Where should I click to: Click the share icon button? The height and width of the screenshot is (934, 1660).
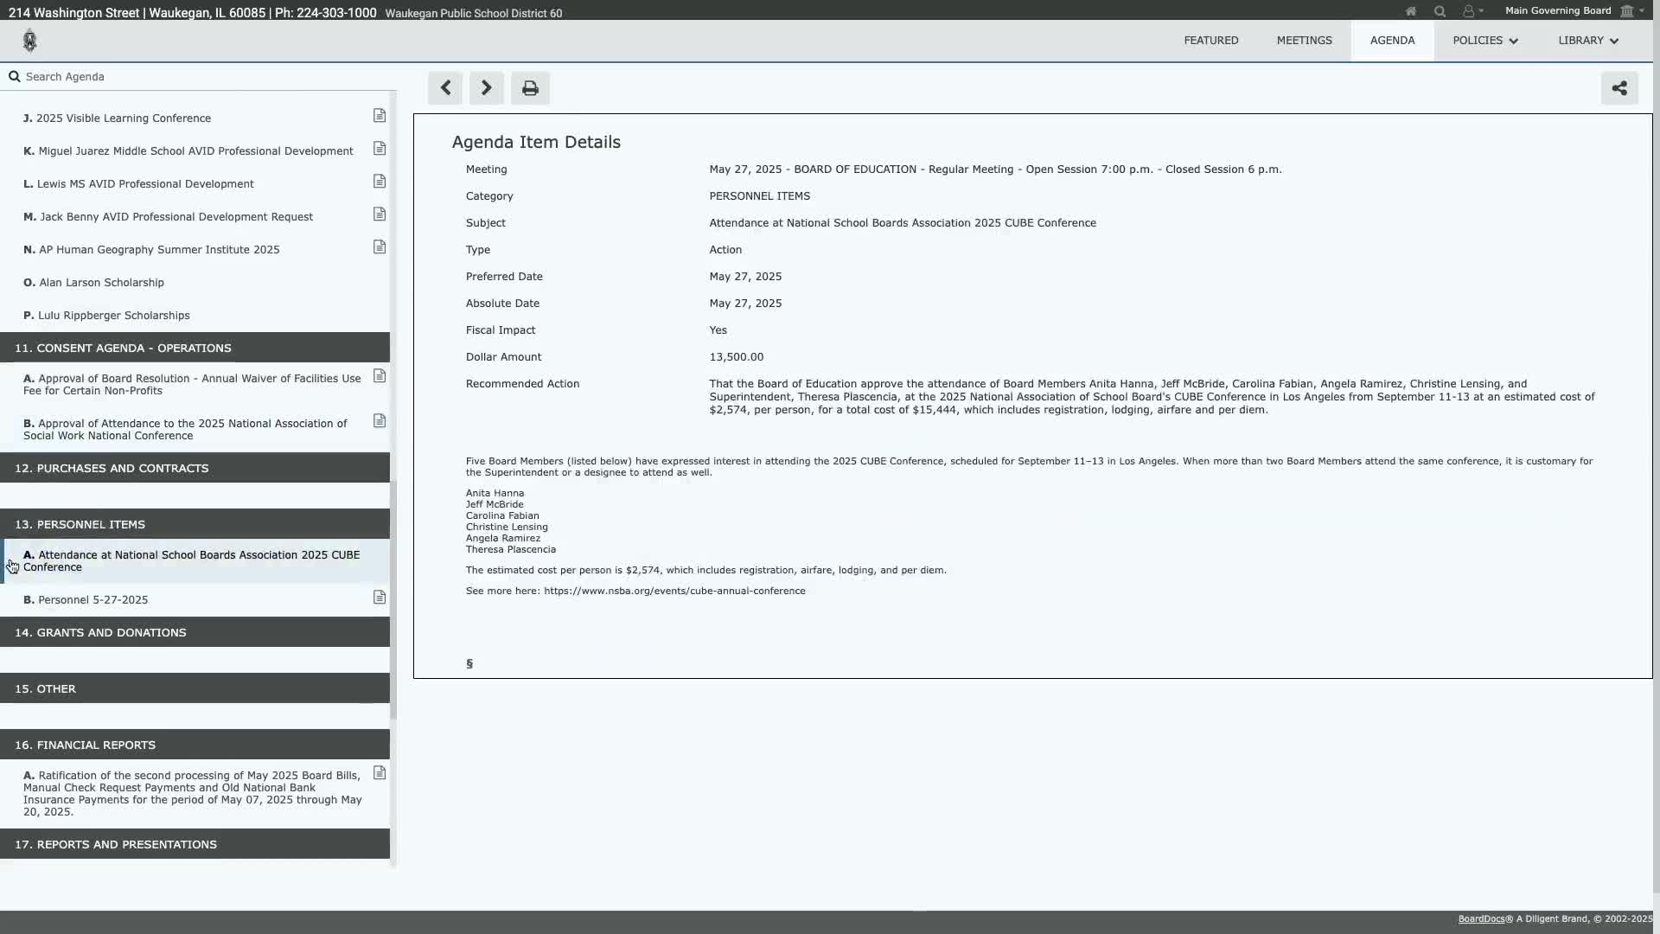coord(1619,88)
